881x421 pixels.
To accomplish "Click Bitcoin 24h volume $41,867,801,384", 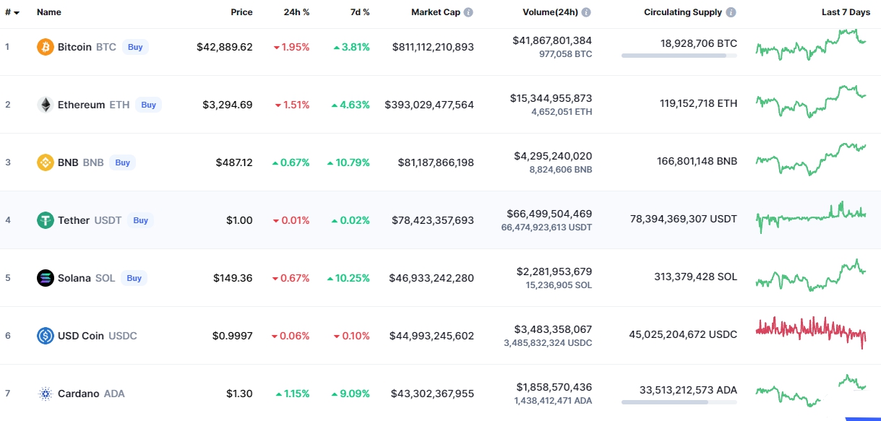I will pos(552,40).
